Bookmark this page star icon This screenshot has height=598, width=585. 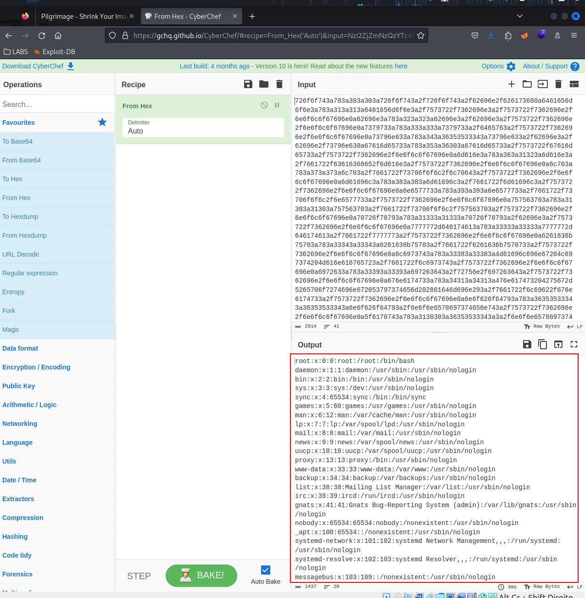tap(421, 35)
